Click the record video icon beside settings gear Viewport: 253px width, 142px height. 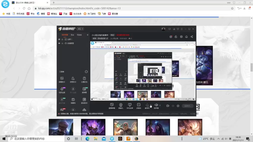point(168,106)
